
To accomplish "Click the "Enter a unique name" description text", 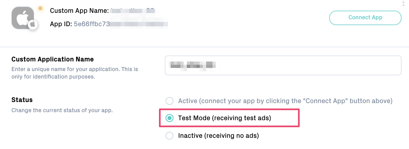I will (x=75, y=73).
